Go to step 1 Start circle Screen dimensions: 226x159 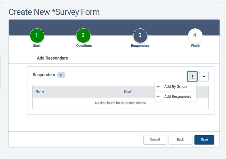(37, 35)
